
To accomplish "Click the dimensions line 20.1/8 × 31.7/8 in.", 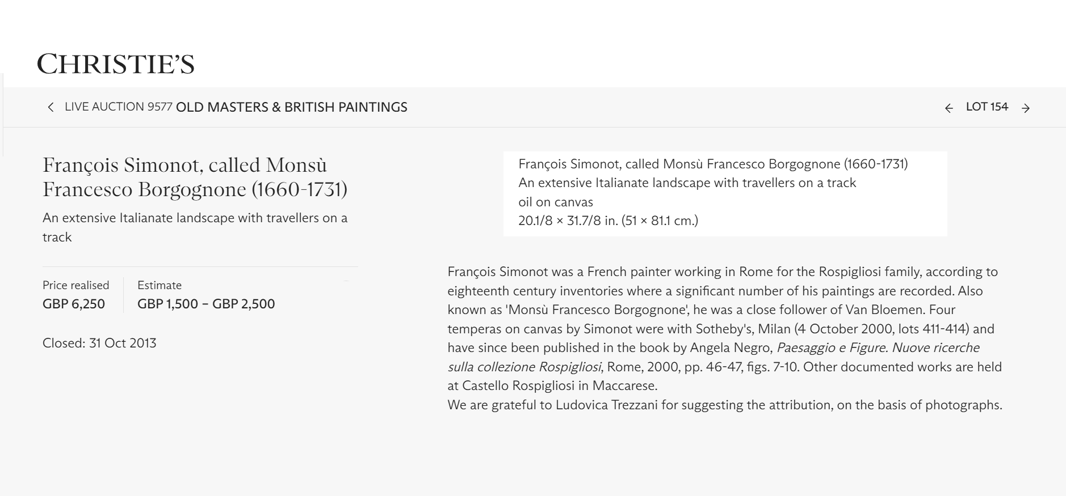I will click(x=608, y=221).
